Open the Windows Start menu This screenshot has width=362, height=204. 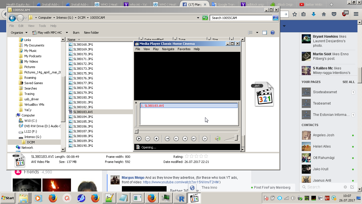tap(8, 198)
